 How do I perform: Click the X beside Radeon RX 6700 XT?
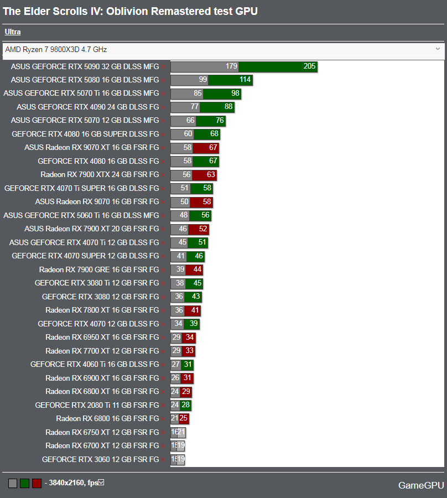click(163, 447)
